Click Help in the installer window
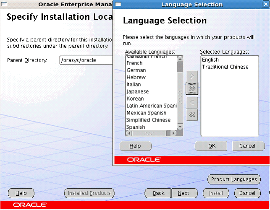 pyautogui.click(x=21, y=193)
